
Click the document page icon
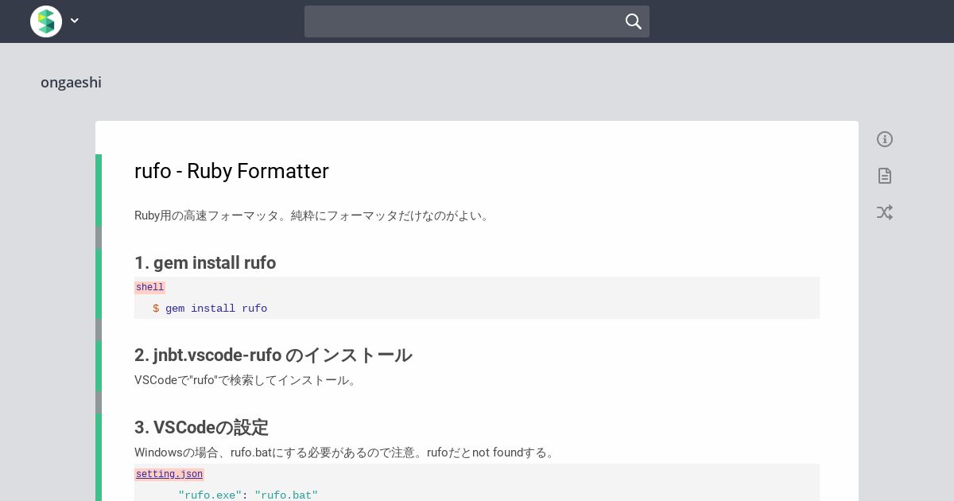pos(885,176)
